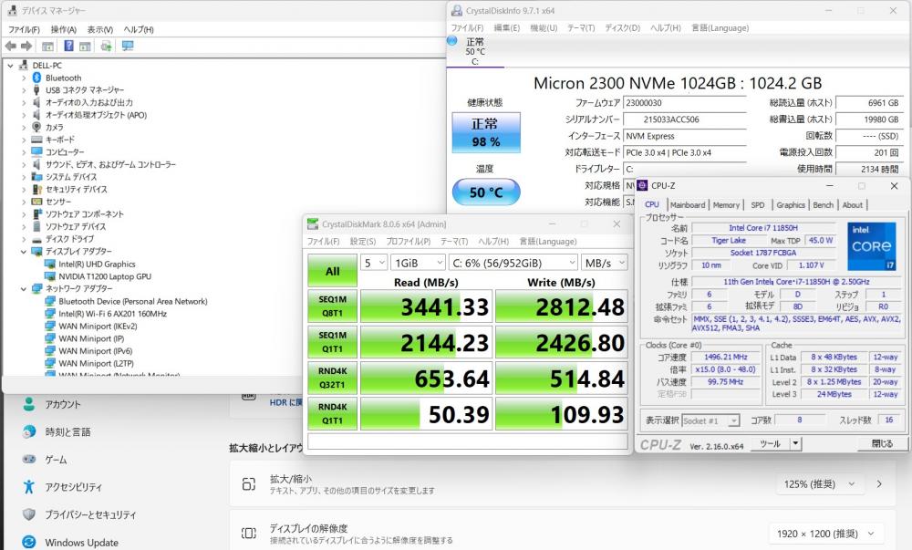Screen dimensions: 912x550
Task: Open 時刻と言語 in Settings sidebar
Action: (x=67, y=432)
